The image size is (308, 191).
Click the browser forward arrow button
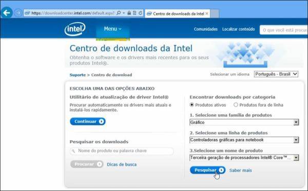point(18,13)
